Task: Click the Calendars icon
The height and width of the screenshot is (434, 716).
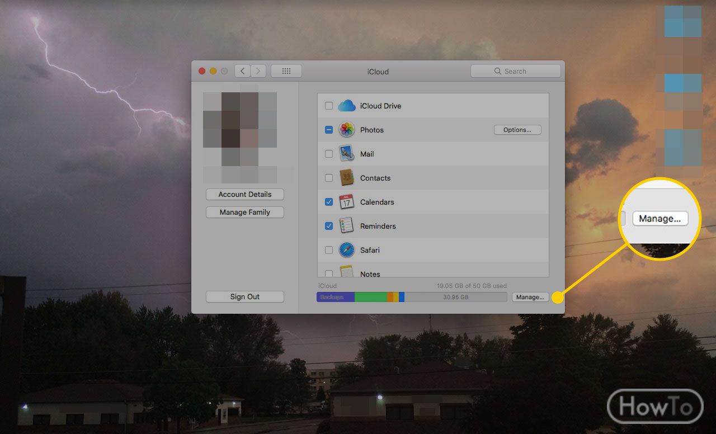Action: pyautogui.click(x=347, y=202)
